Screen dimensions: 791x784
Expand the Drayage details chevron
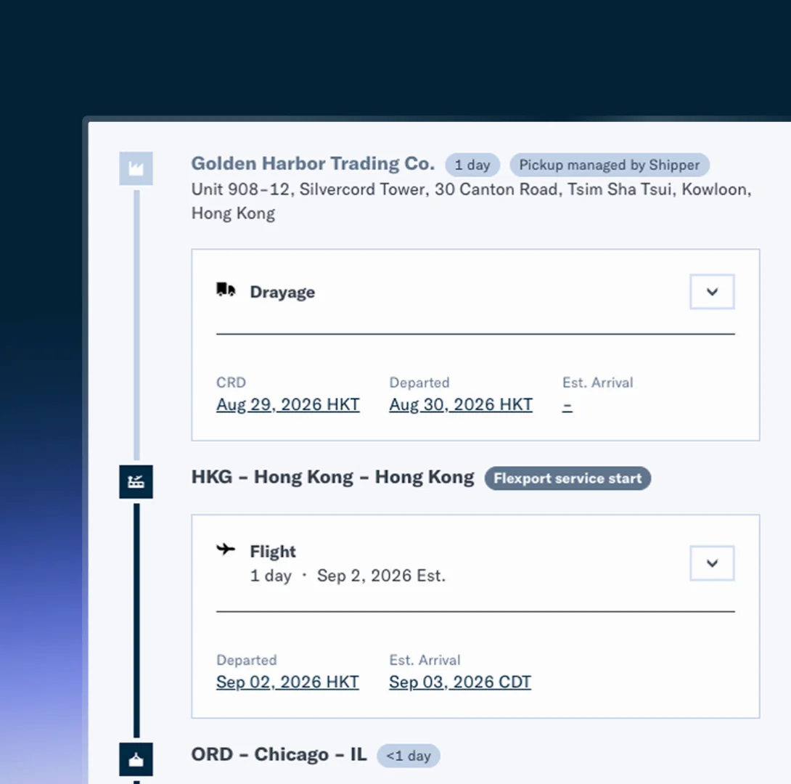coord(712,292)
